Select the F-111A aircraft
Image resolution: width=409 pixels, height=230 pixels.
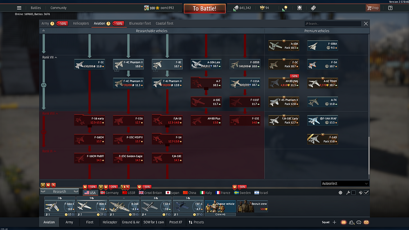[x=245, y=83]
